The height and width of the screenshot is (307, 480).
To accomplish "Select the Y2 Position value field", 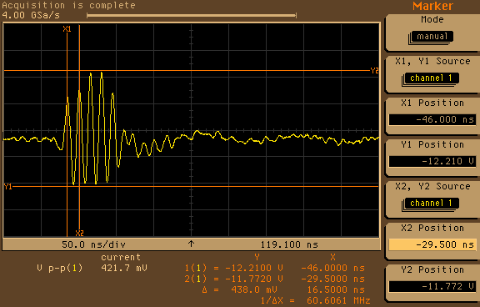I will click(x=432, y=286).
